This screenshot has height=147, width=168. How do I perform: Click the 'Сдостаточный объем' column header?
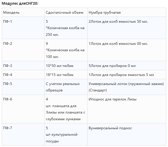click(66, 12)
